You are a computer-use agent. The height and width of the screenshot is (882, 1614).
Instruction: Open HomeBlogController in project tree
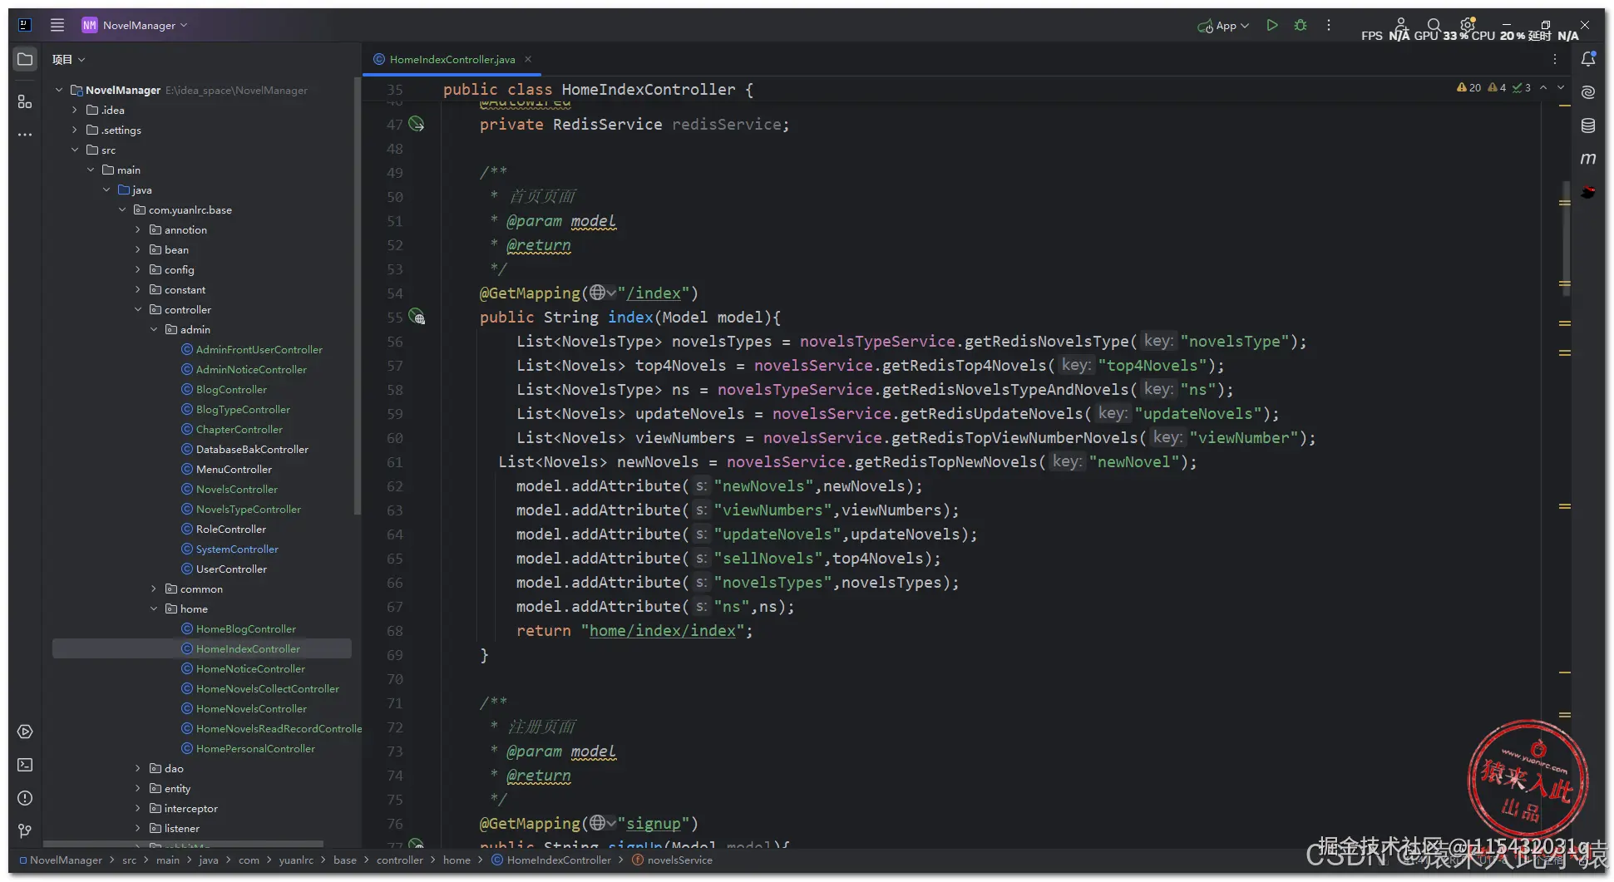click(x=245, y=628)
